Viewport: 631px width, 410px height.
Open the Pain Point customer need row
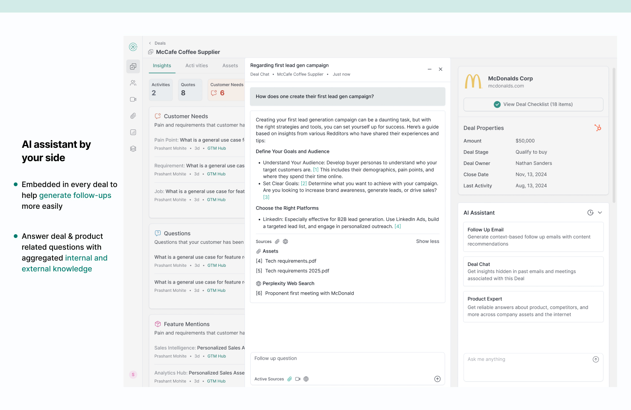point(199,144)
